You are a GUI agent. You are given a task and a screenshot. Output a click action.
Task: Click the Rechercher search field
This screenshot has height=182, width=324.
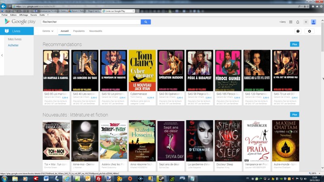pyautogui.click(x=91, y=22)
